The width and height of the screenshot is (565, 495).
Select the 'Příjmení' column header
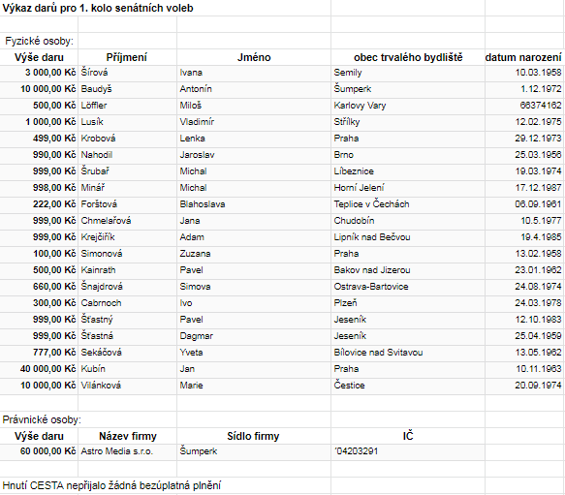tap(127, 57)
